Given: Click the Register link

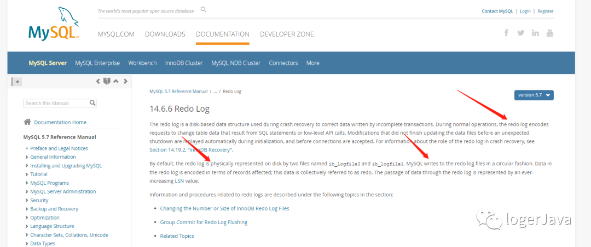Looking at the screenshot, I should (x=546, y=11).
